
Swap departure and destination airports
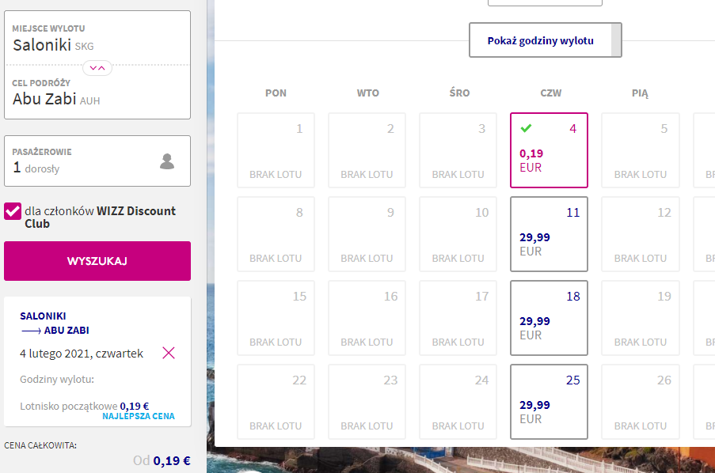tap(97, 68)
